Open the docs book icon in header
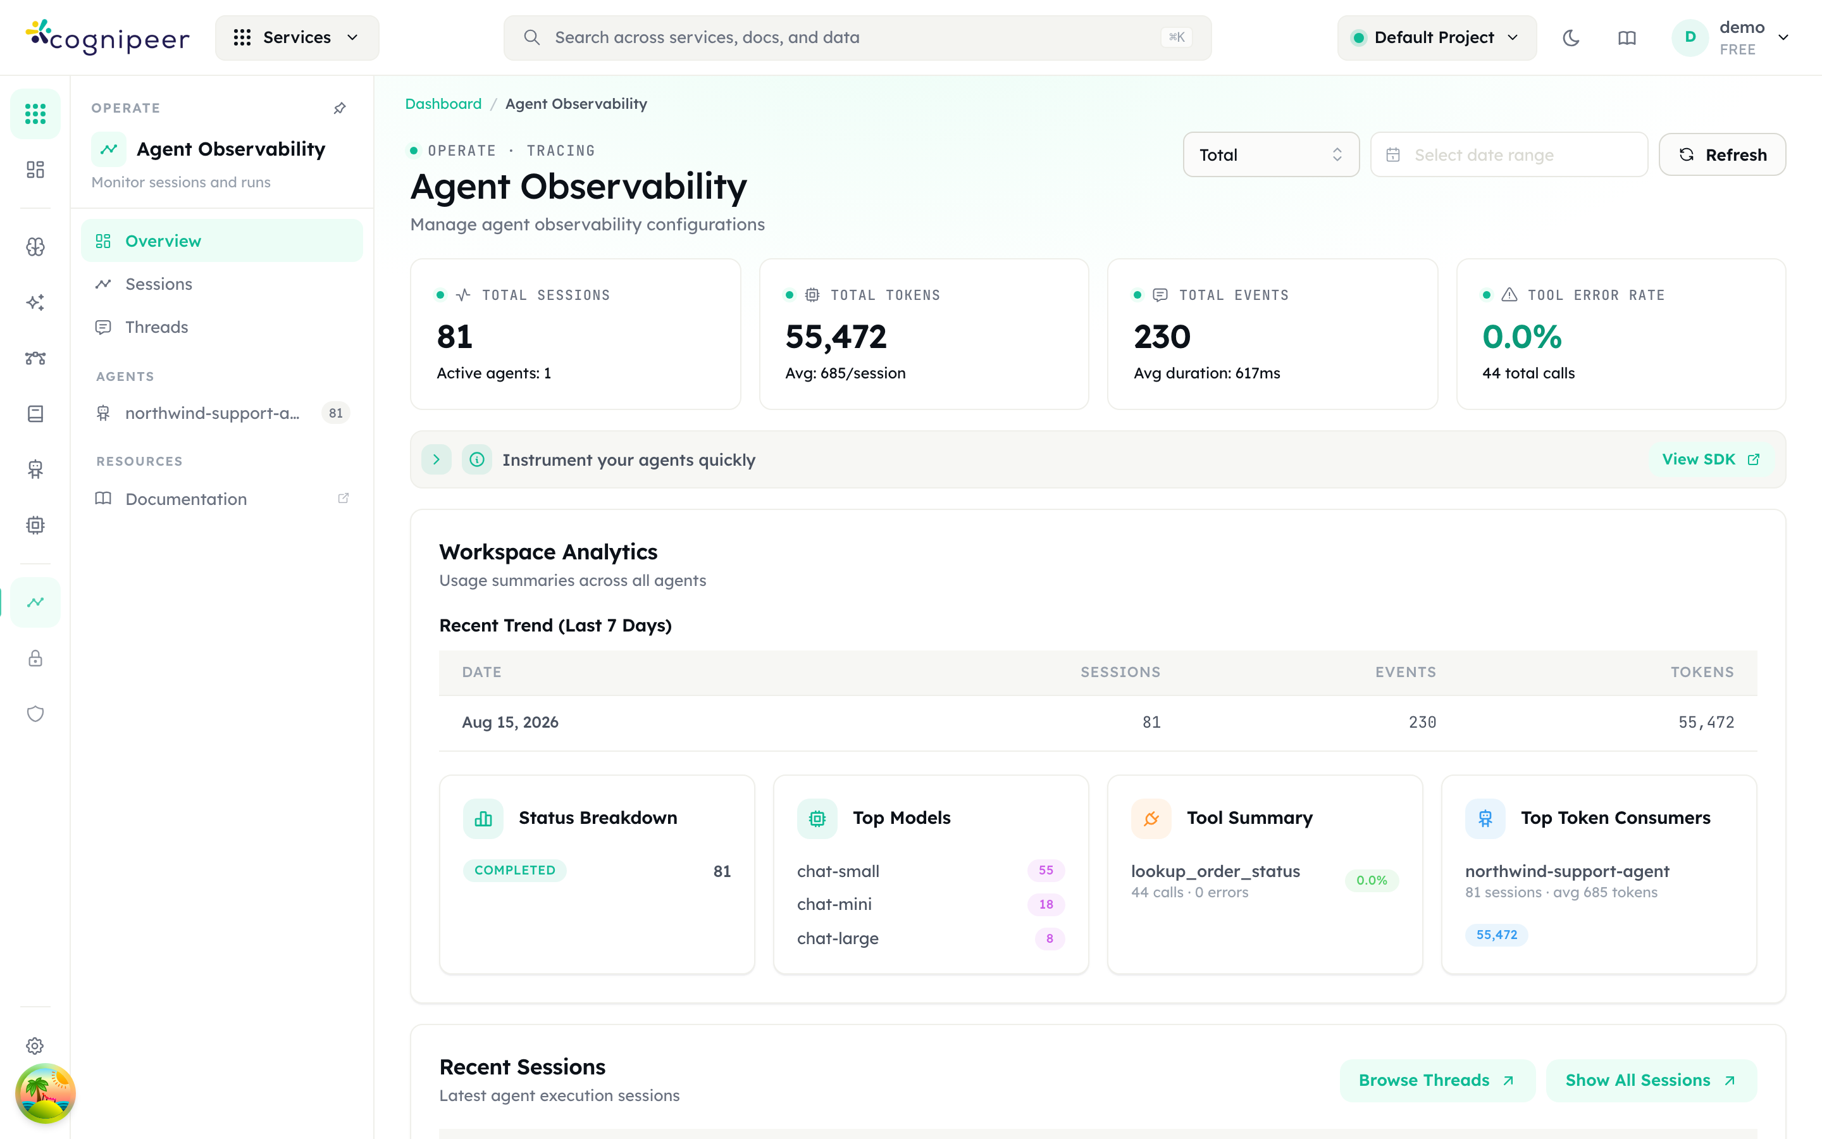Screen dimensions: 1822x1139 [1627, 38]
